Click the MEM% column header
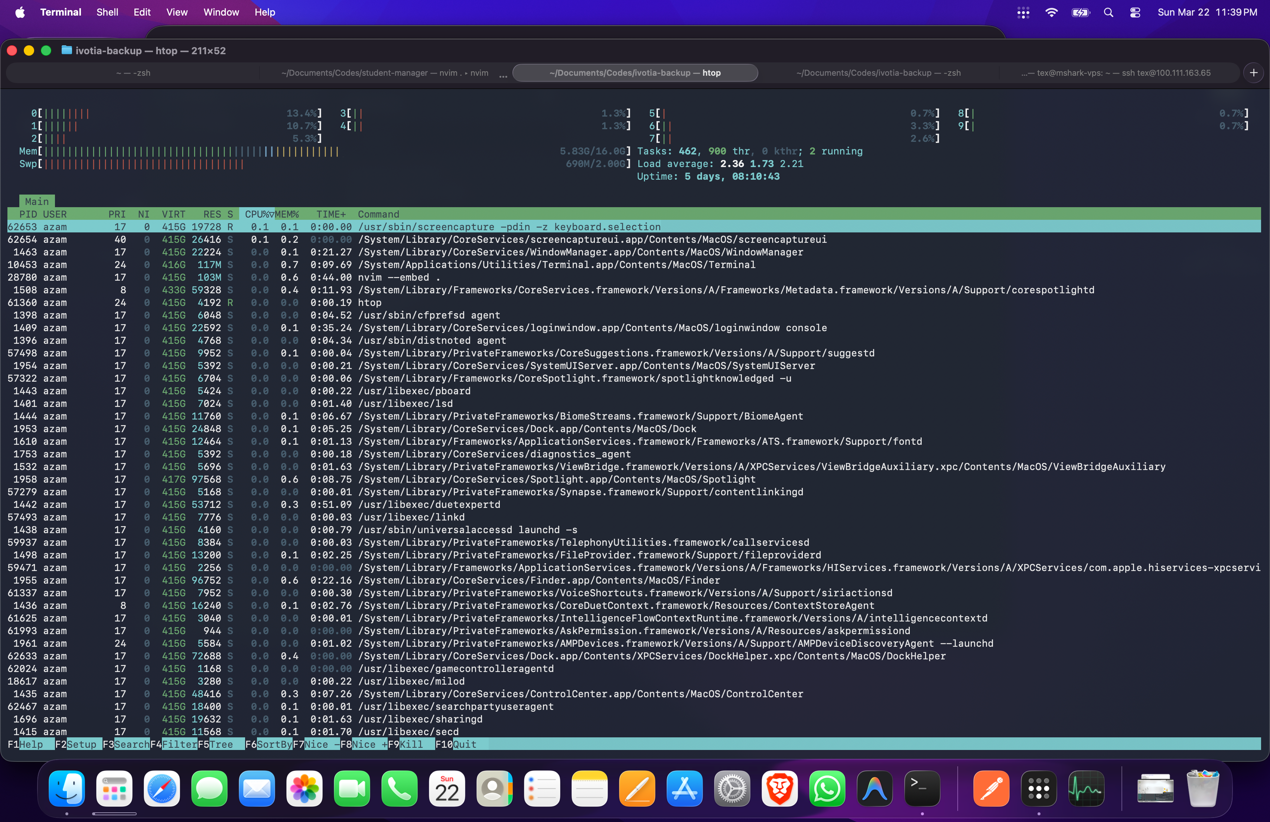The width and height of the screenshot is (1270, 822). tap(288, 214)
